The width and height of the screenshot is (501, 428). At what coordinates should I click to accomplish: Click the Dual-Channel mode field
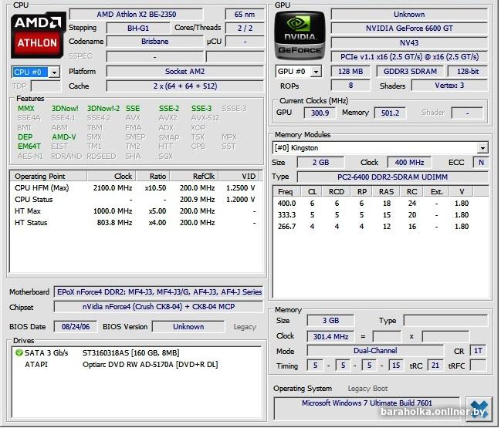coord(375,351)
